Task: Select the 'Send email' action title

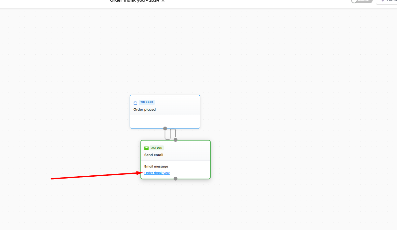Action: coord(154,155)
